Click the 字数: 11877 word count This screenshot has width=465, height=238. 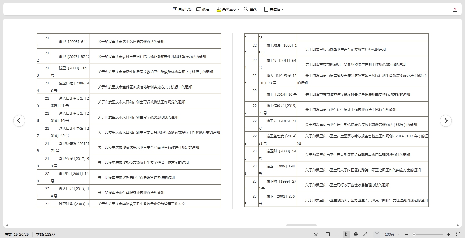click(46, 235)
